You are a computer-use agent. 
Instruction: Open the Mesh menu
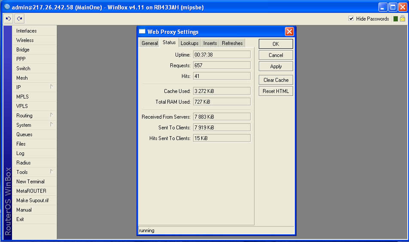(34, 78)
